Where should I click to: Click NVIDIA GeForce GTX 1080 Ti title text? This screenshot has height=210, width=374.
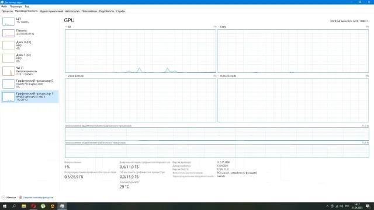[349, 21]
